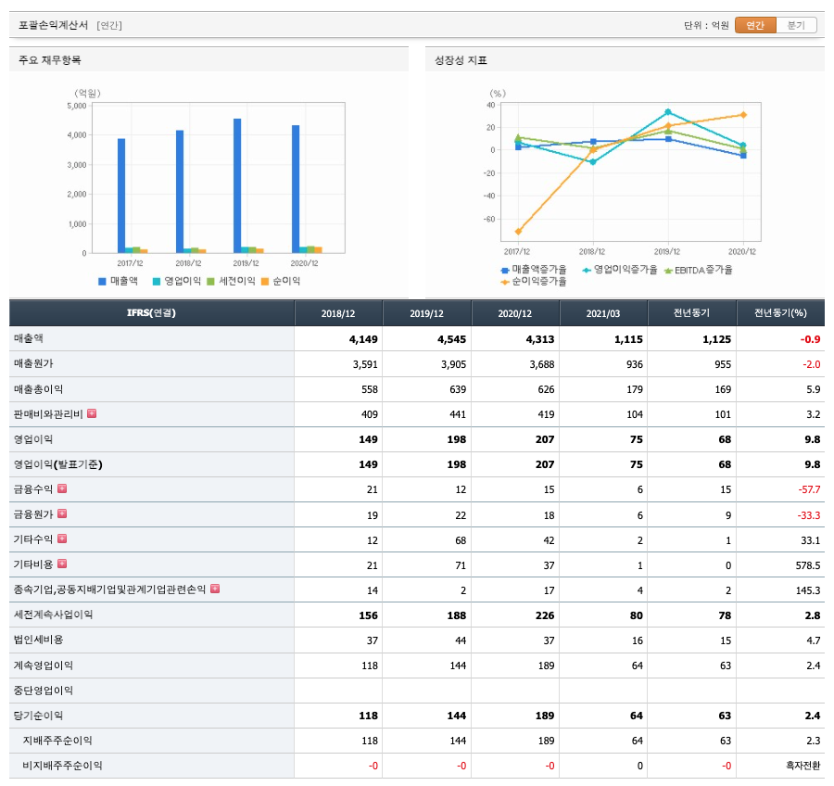834x786 pixels.
Task: Click the 영업이익 teal legend swatch
Action: point(157,282)
